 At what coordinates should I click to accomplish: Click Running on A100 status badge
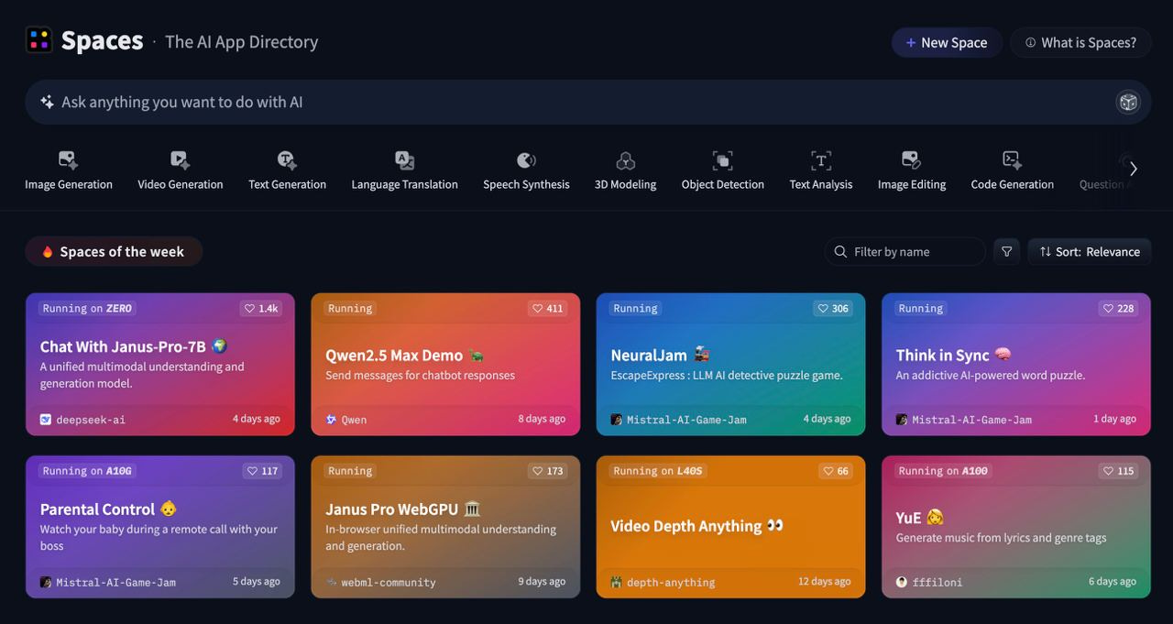pos(944,471)
